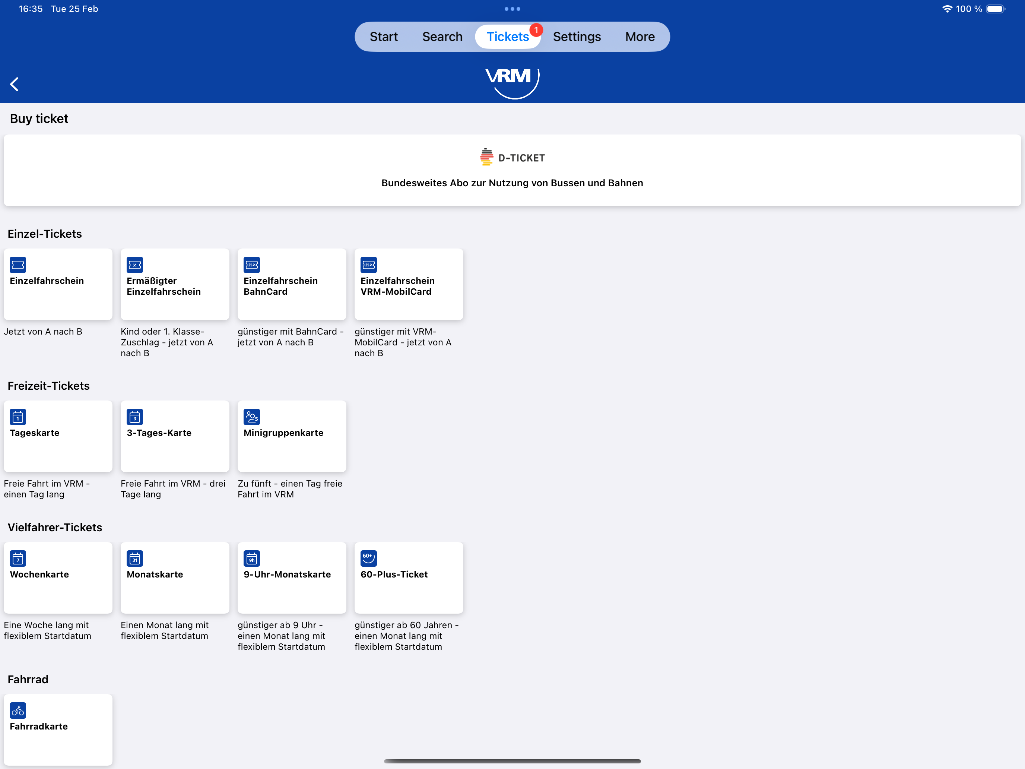1025x769 pixels.
Task: Choose the 60-Plus-Ticket card
Action: [409, 577]
